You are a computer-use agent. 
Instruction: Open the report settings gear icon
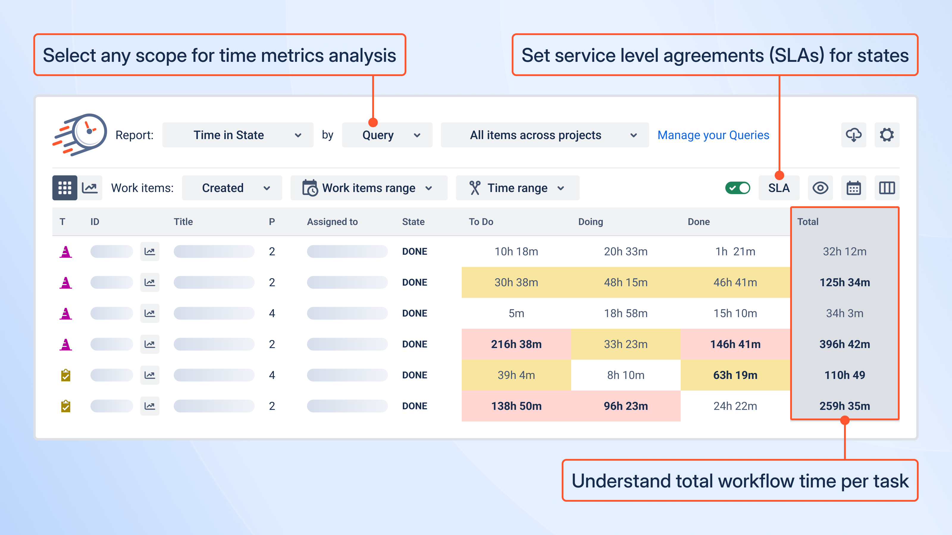(887, 135)
